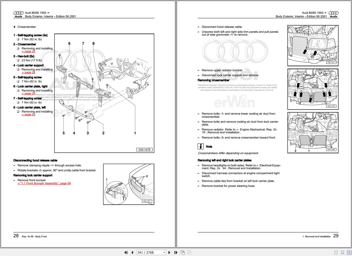The width and height of the screenshot is (352, 256).
Task: Switch to continuous scrolling page view
Action: click(x=342, y=253)
